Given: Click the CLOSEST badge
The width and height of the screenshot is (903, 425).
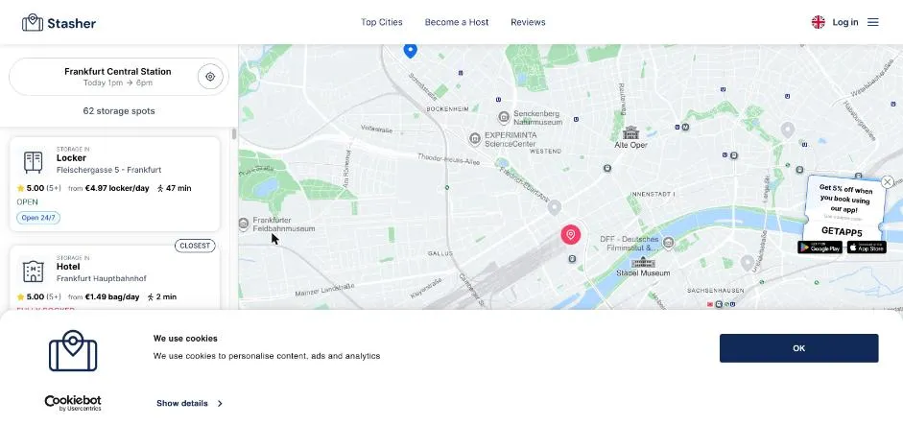Looking at the screenshot, I should click(x=195, y=246).
